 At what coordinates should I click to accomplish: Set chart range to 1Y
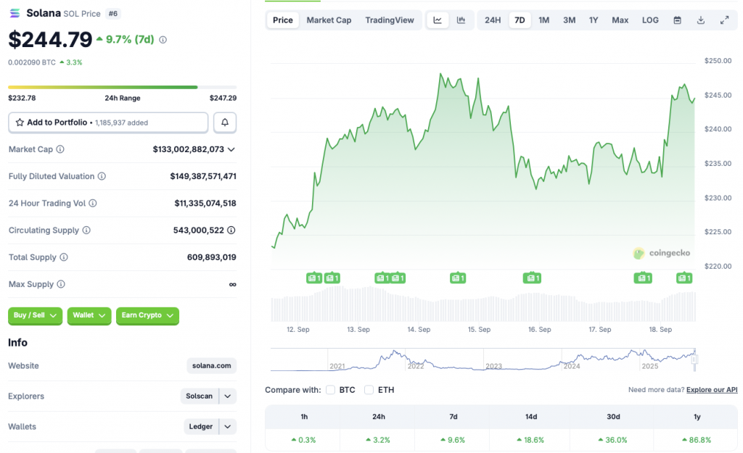pos(594,20)
